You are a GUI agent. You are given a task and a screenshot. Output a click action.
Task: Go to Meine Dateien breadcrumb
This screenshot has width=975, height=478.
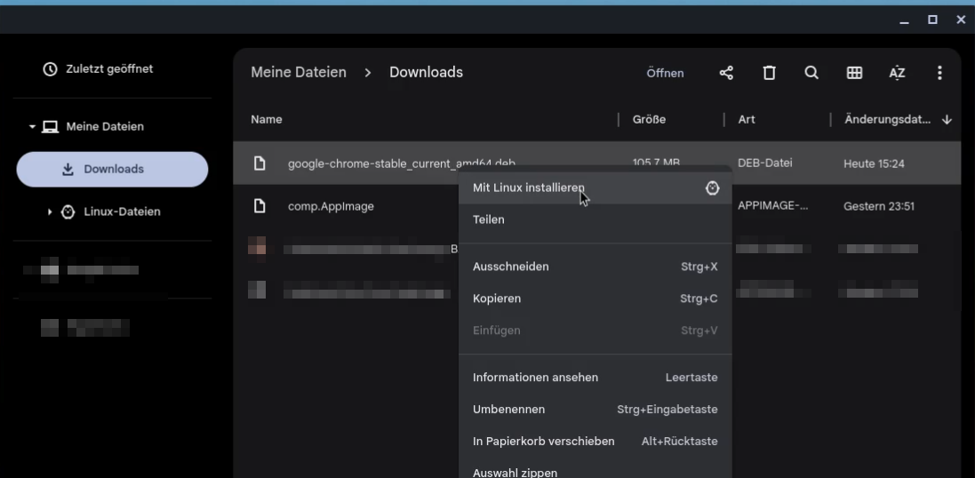299,72
